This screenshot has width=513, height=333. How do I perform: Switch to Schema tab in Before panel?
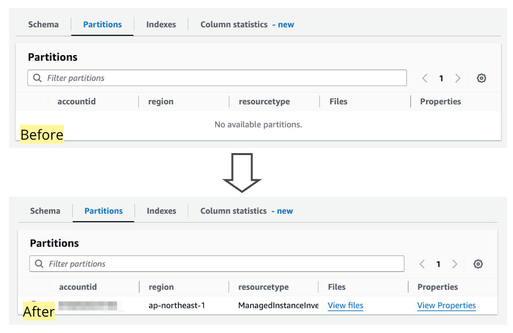point(43,24)
